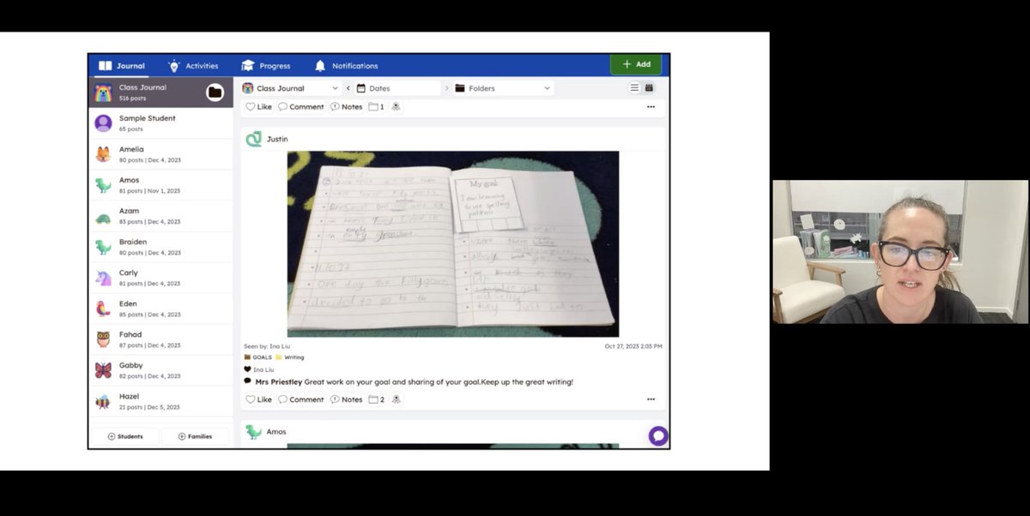This screenshot has height=516, width=1030.
Task: Comment on Justin's post with folder count 2
Action: click(301, 399)
